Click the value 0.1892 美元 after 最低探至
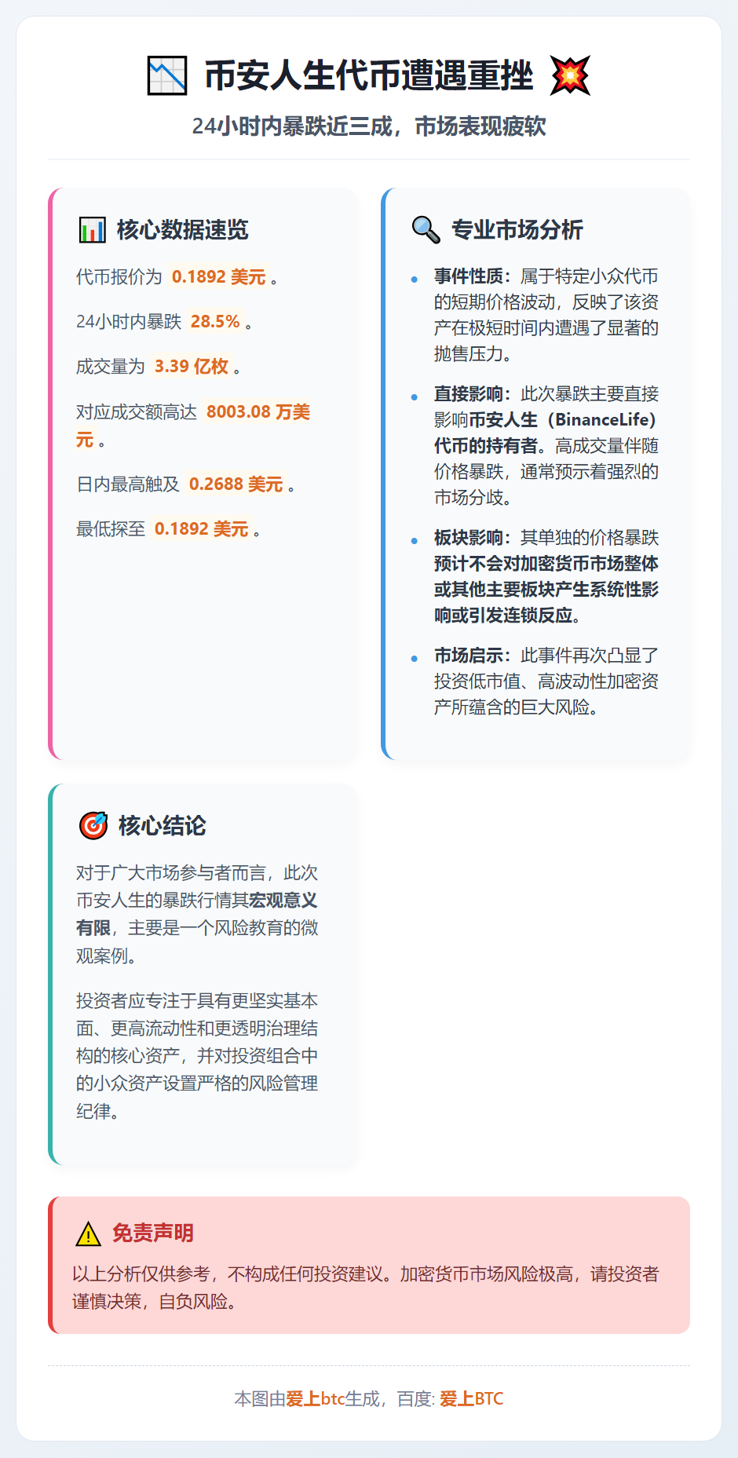Image resolution: width=738 pixels, height=1458 pixels. (x=201, y=529)
